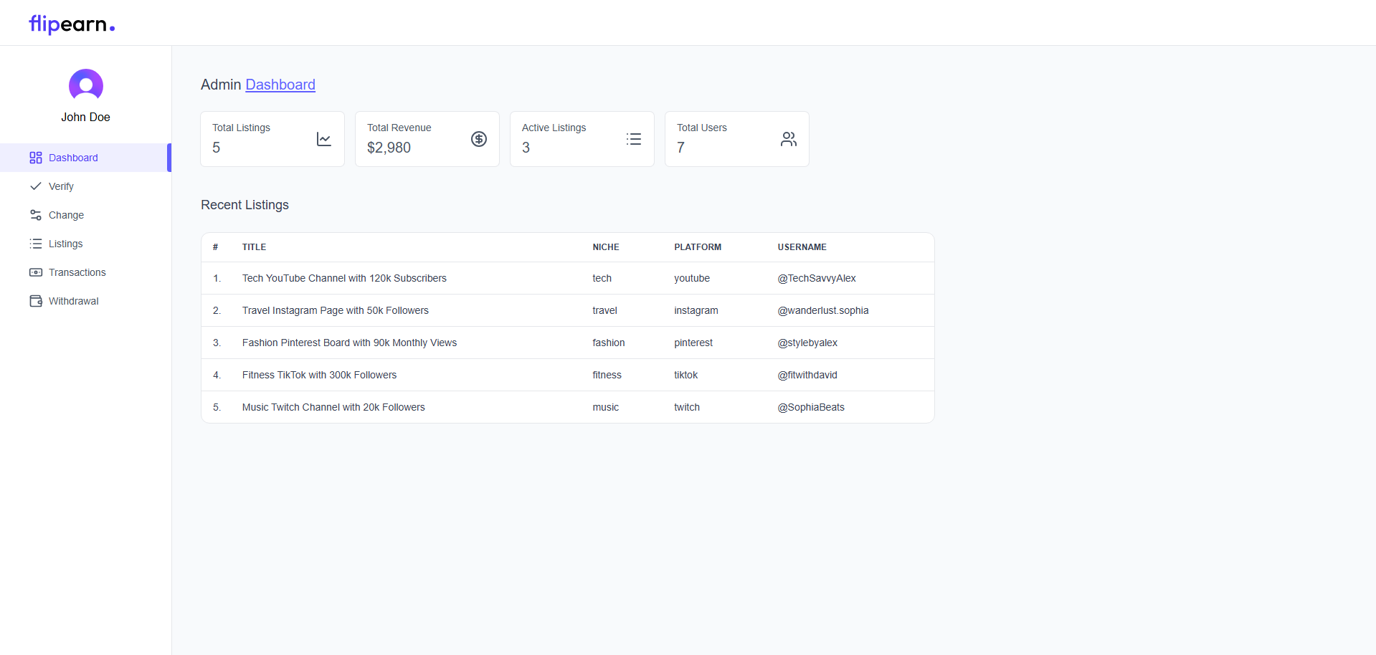The image size is (1376, 655).
Task: Click the Change sliders icon in sidebar
Action: coord(36,215)
